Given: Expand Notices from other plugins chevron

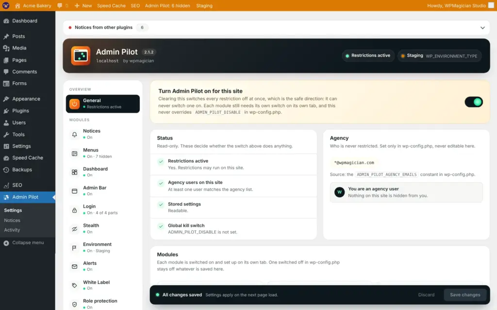Looking at the screenshot, I should point(482,28).
